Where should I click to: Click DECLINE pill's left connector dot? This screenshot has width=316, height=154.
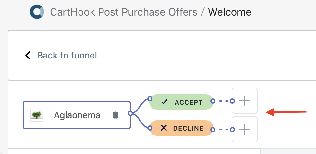(x=150, y=128)
